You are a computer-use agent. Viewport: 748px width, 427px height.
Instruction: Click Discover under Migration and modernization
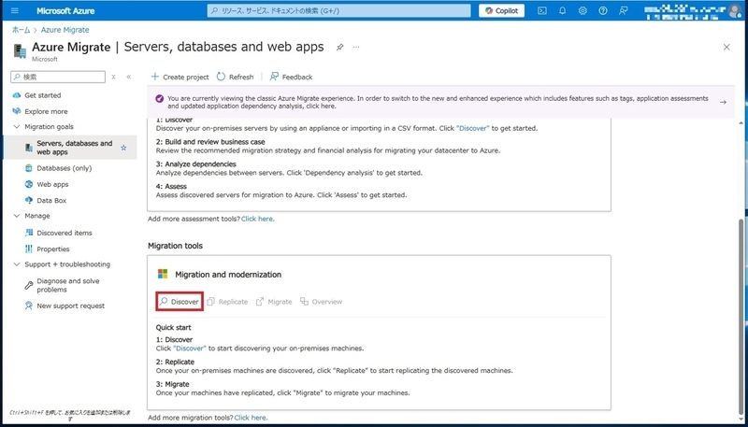tap(180, 302)
